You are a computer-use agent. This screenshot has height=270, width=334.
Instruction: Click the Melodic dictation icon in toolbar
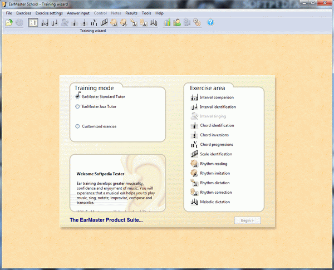click(153, 23)
